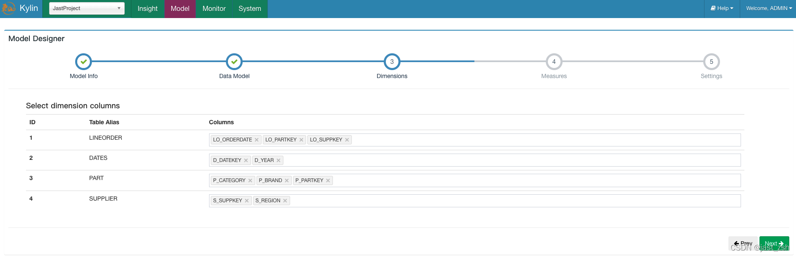
Task: Click the P_BRAND tag label
Action: point(270,180)
